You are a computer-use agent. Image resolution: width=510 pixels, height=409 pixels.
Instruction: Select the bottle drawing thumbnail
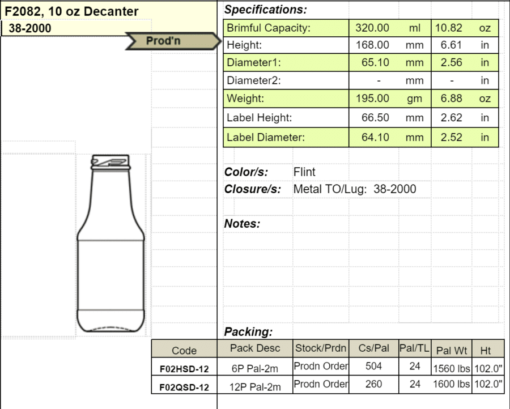(x=110, y=243)
